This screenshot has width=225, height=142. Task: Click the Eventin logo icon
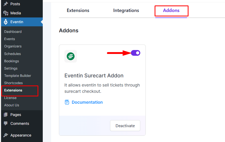[x=5, y=22]
